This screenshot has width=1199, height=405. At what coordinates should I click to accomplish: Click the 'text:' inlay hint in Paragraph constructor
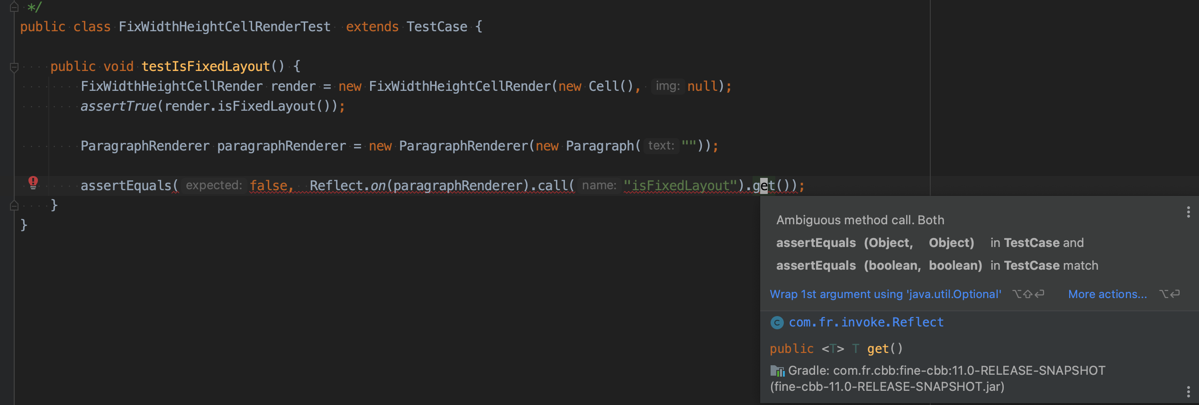coord(661,146)
